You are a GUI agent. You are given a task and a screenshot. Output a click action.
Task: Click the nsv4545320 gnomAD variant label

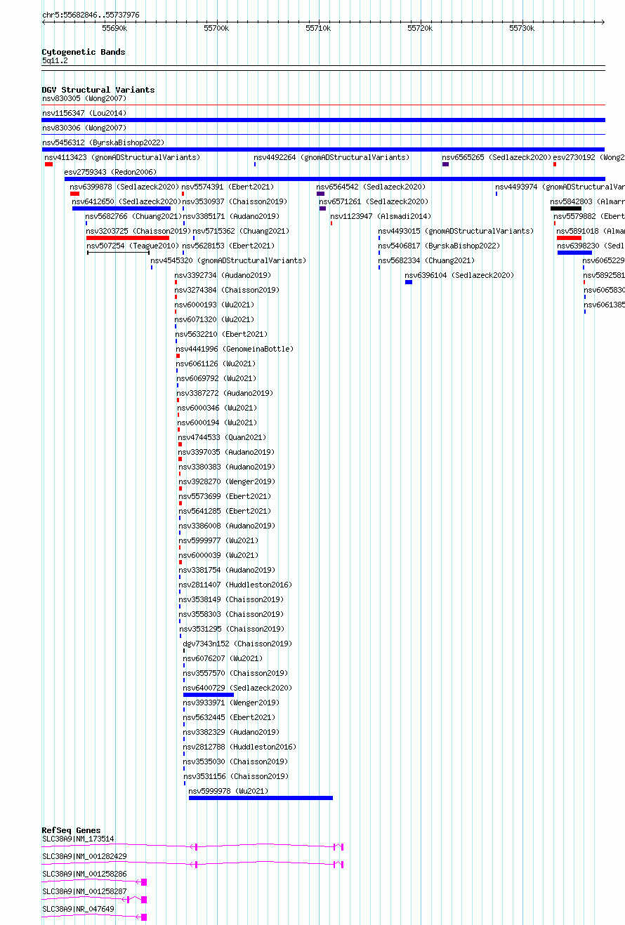pos(228,260)
